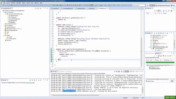The height and width of the screenshot is (99, 176).
Task: Go to next failure in JUnit view
Action: pyautogui.click(x=155, y=56)
